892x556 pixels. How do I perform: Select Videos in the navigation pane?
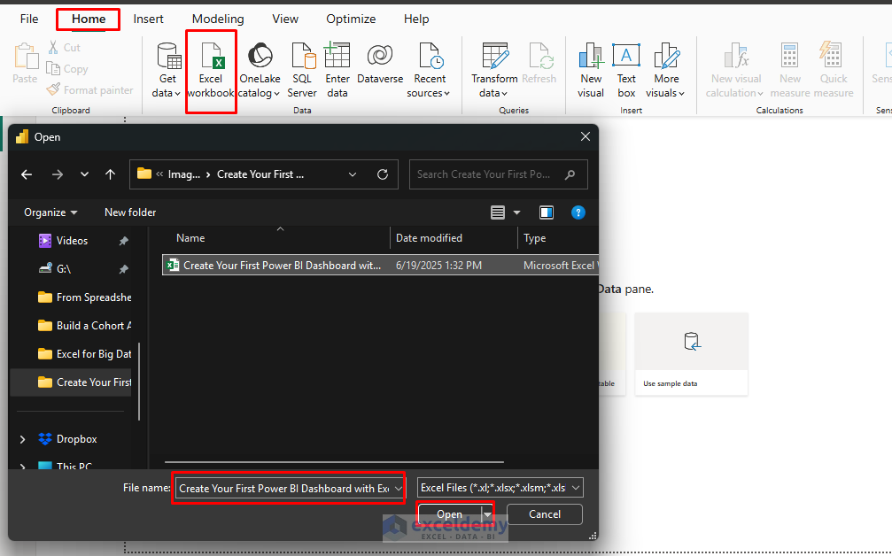pyautogui.click(x=72, y=241)
